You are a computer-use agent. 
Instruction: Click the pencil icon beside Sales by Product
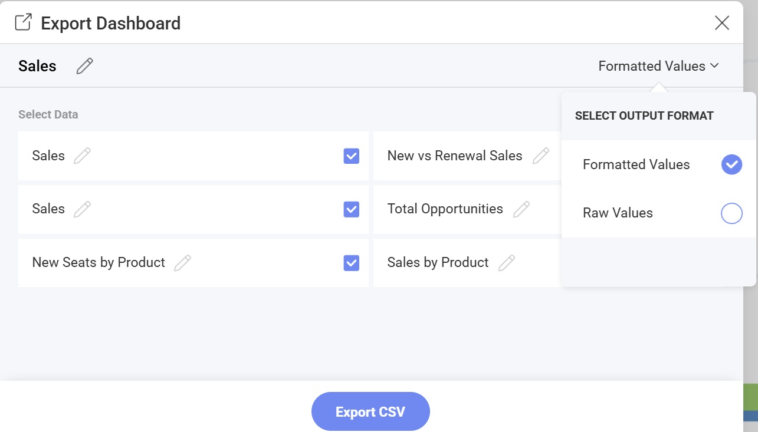coord(507,263)
